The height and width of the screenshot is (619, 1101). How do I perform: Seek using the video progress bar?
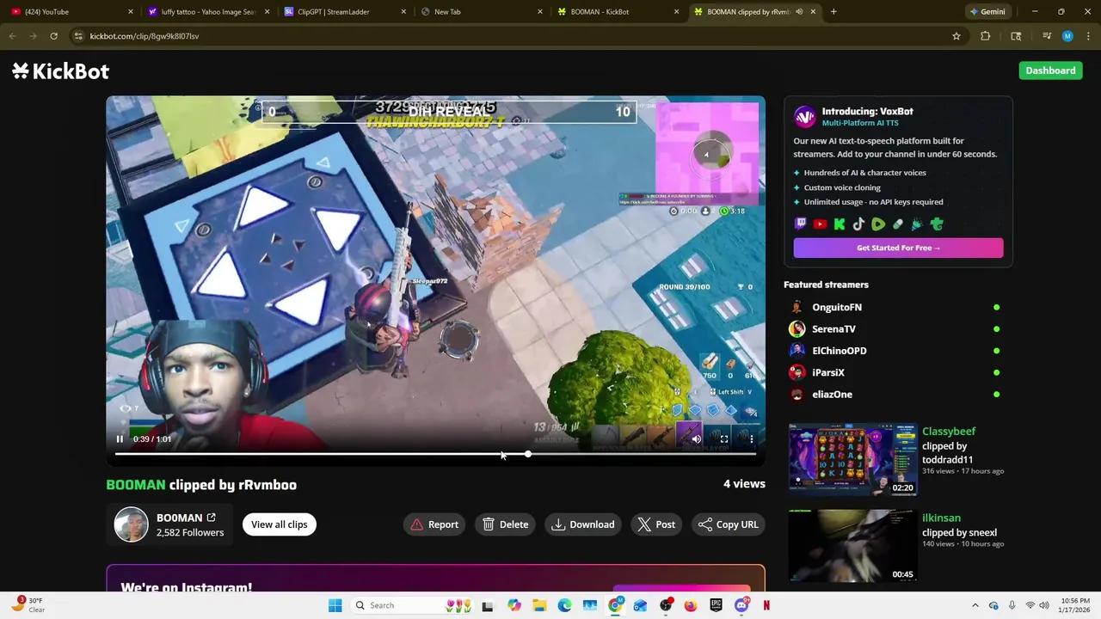pyautogui.click(x=435, y=454)
